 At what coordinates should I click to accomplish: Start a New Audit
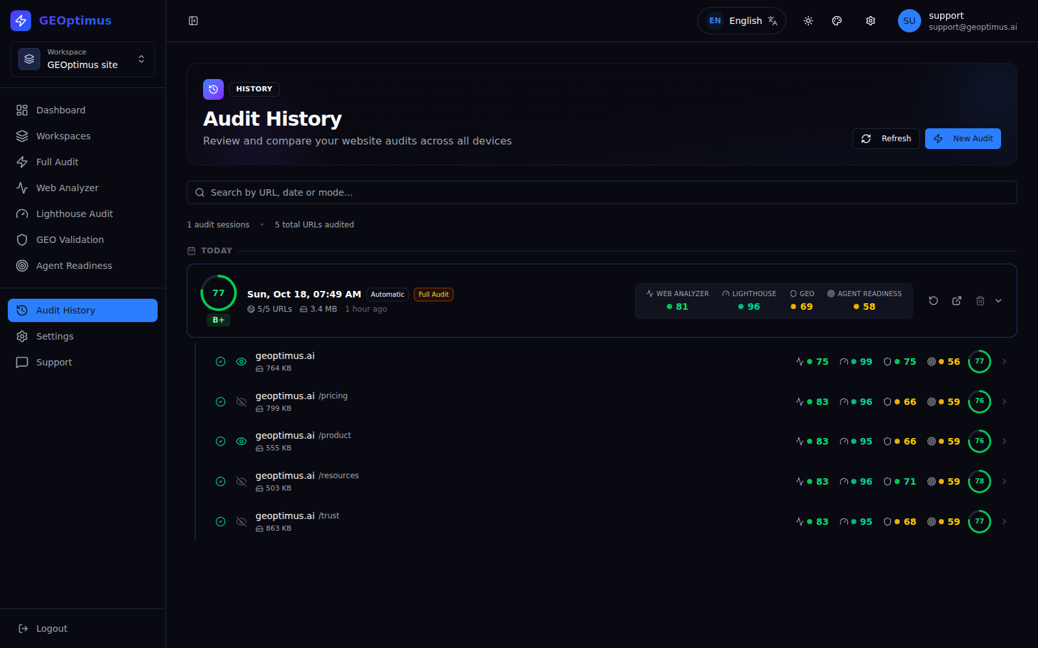click(x=963, y=139)
